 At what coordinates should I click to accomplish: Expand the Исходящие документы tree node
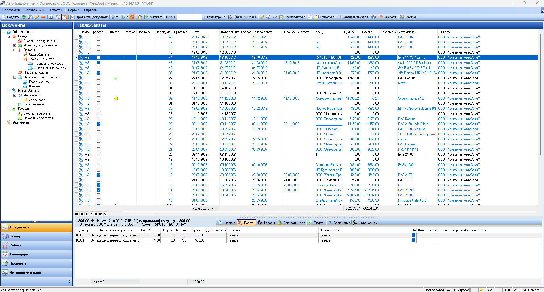[14, 45]
